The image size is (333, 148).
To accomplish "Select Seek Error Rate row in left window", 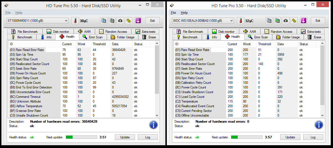I will click(81, 69).
